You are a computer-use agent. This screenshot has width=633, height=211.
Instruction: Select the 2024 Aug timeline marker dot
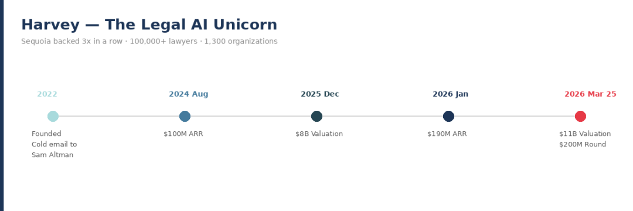coord(185,116)
